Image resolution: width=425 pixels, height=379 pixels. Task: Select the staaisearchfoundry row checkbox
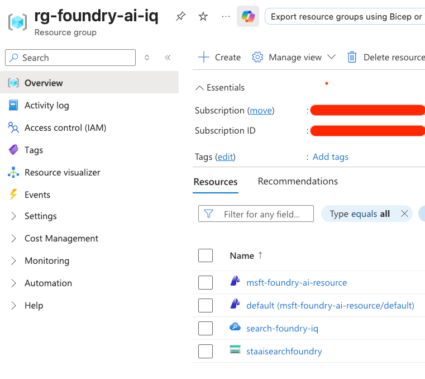pyautogui.click(x=206, y=351)
